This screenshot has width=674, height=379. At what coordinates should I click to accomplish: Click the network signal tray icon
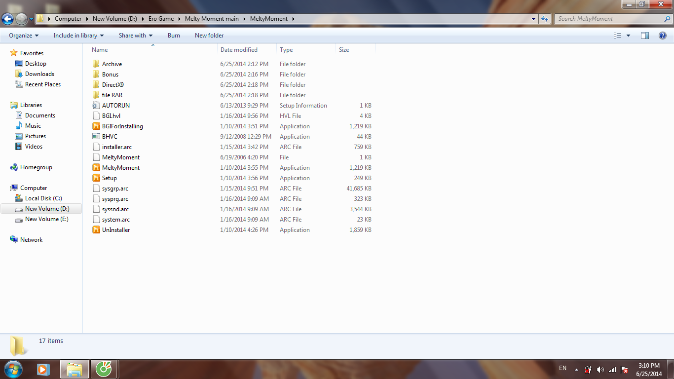tap(612, 370)
